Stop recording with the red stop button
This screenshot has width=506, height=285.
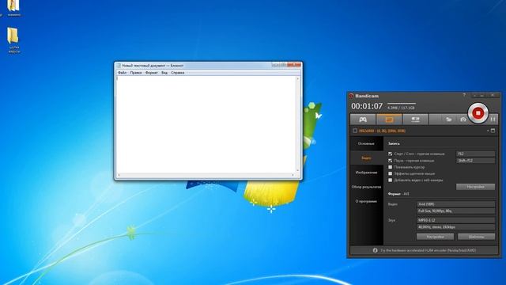point(478,113)
